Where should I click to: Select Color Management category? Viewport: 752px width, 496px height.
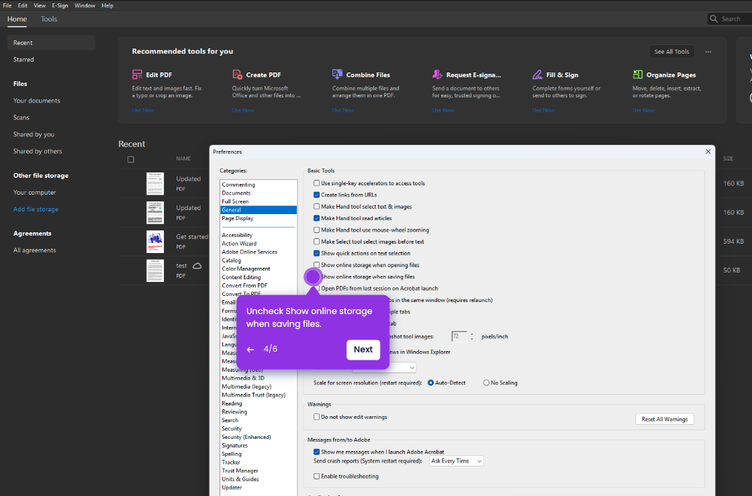pos(246,269)
